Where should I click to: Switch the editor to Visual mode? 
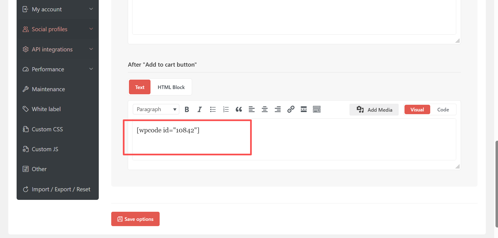pyautogui.click(x=417, y=110)
